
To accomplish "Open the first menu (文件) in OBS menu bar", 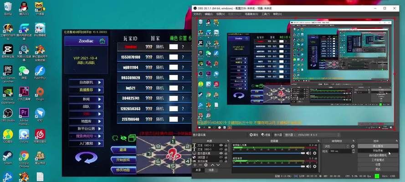I will click(197, 14).
